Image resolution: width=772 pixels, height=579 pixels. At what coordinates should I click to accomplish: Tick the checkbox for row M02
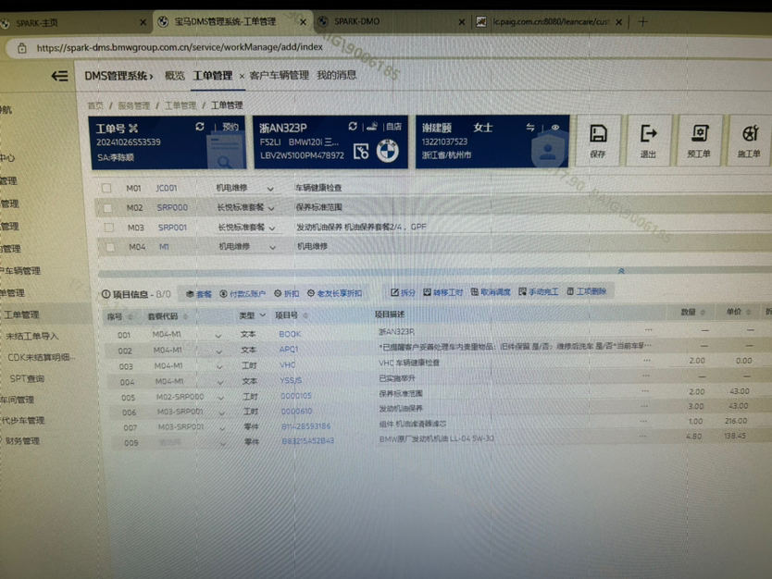pos(107,208)
